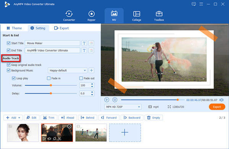Toggle the Start Title checkbox
This screenshot has width=229, height=149.
tap(8, 43)
